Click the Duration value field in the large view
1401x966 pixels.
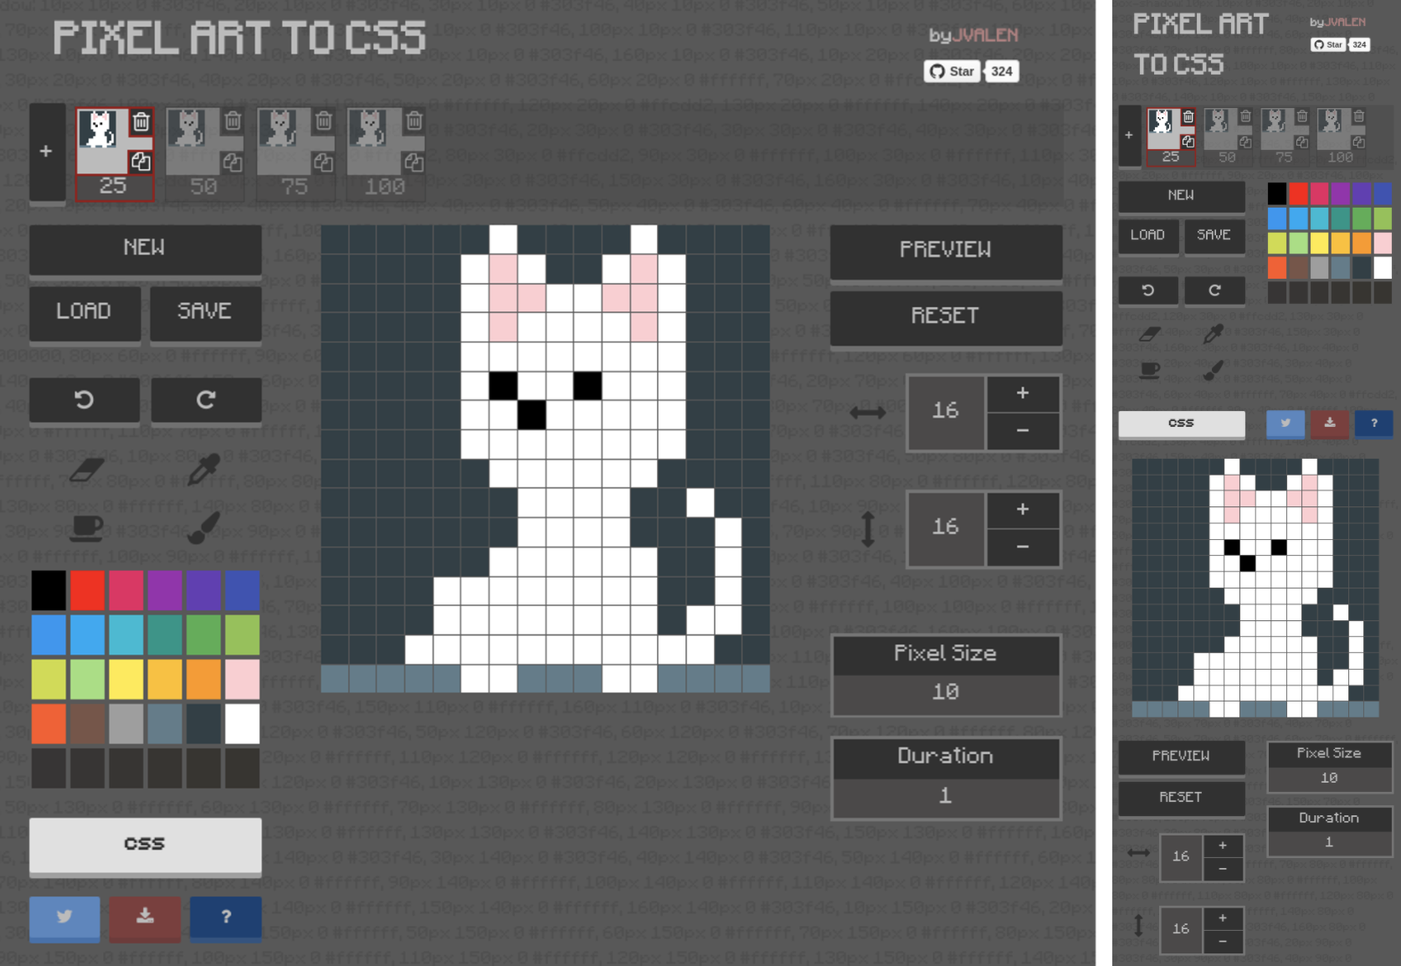point(946,796)
